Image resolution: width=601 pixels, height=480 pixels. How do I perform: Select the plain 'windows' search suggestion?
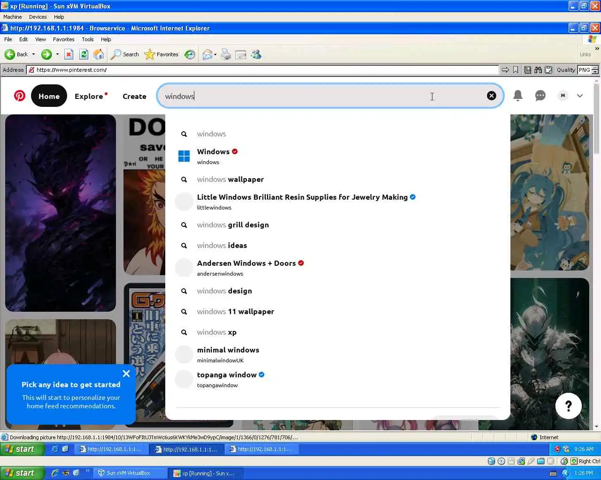tap(338, 134)
